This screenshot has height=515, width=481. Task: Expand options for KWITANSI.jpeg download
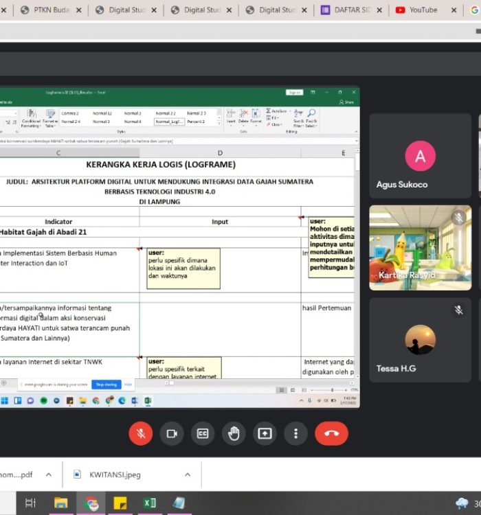(x=188, y=474)
